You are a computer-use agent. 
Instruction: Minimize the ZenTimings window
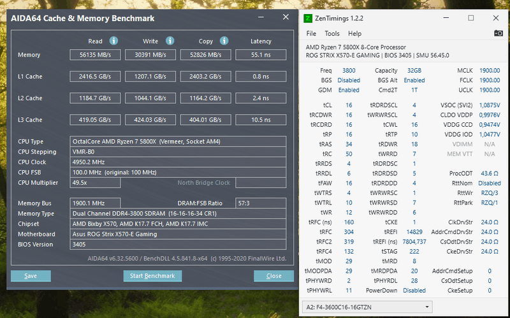[446, 18]
